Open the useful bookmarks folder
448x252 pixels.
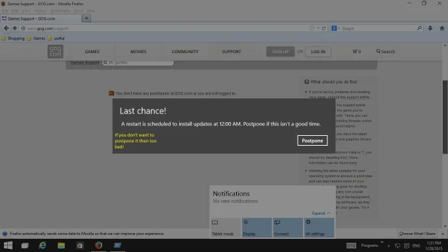pyautogui.click(x=56, y=38)
